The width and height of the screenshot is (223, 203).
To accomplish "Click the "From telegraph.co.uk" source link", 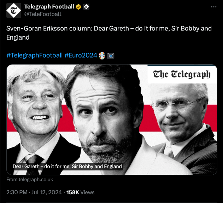I will [30, 179].
